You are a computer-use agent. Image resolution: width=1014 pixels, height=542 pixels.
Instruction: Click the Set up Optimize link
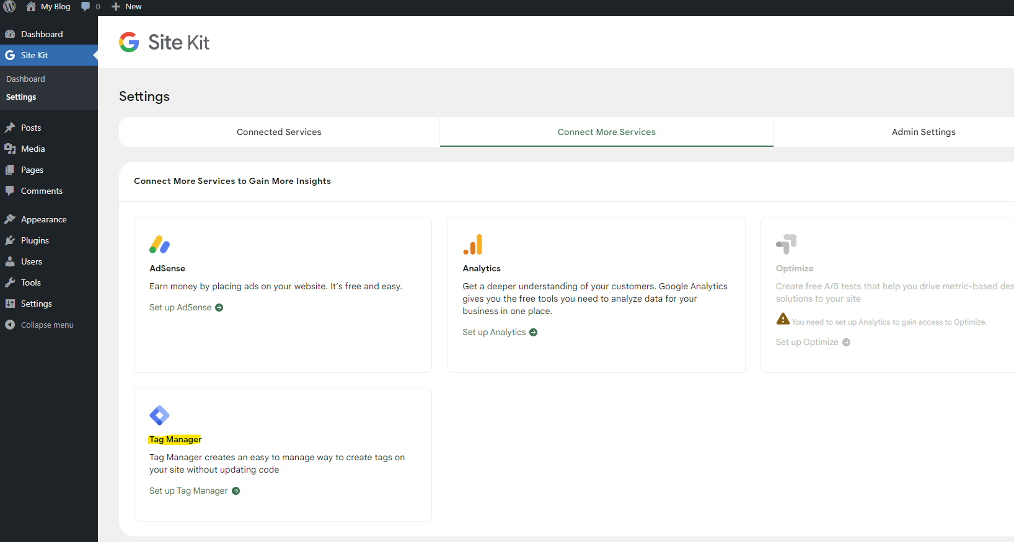pos(807,342)
